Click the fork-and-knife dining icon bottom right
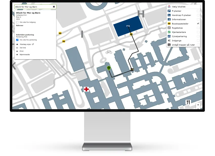Screen dimensions: 215x156 [188, 102]
